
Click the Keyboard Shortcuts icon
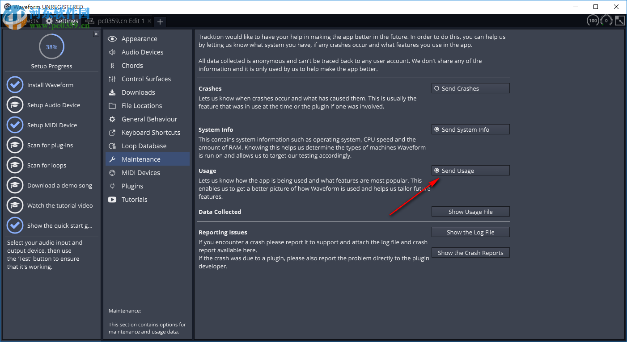pos(112,133)
